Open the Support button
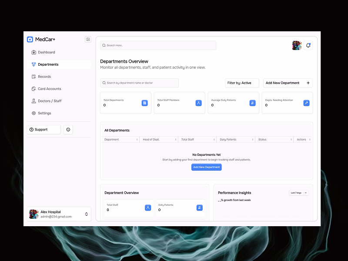The width and height of the screenshot is (348, 261). [x=44, y=130]
